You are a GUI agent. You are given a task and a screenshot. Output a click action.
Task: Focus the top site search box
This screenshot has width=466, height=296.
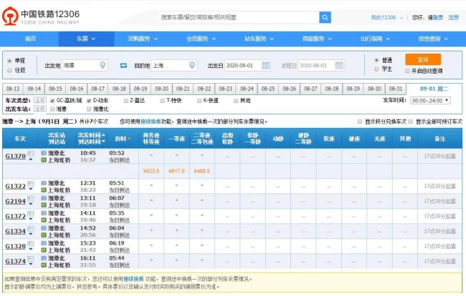pyautogui.click(x=239, y=17)
